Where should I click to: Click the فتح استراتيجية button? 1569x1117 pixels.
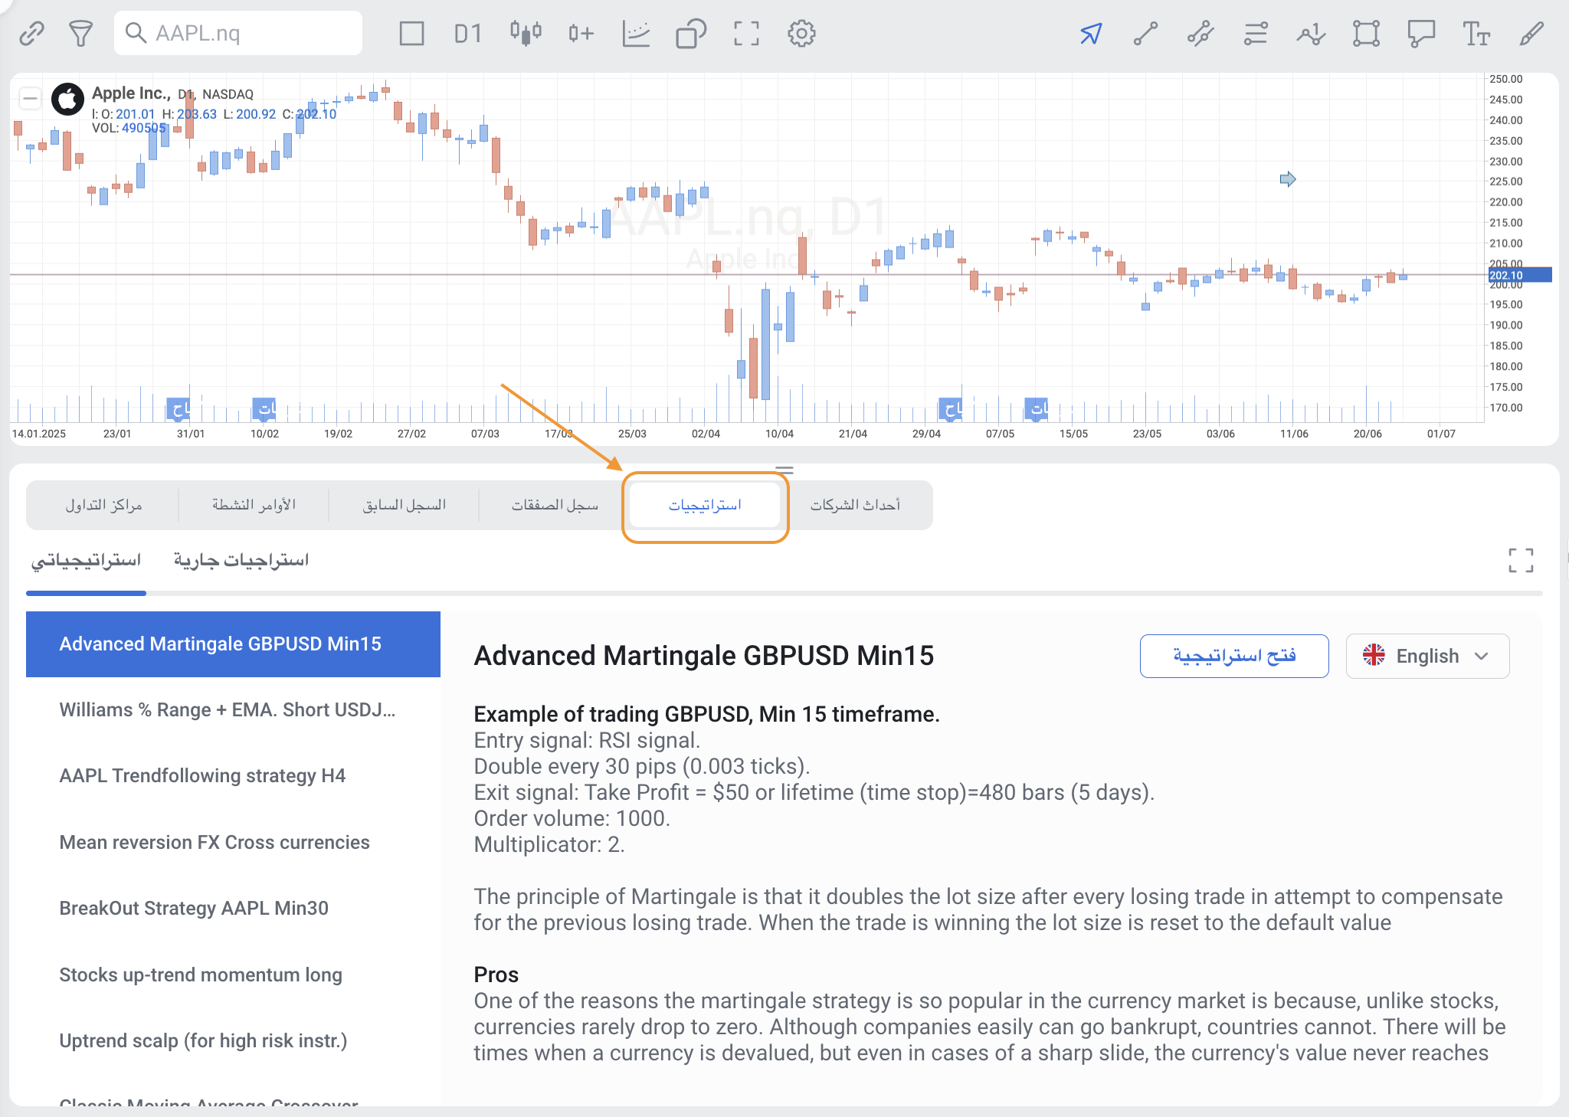(1233, 656)
